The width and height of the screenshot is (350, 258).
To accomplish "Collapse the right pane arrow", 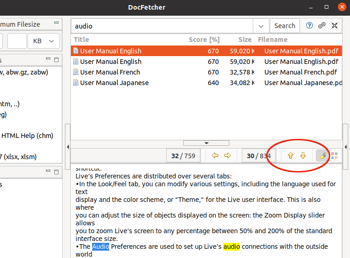I will pyautogui.click(x=345, y=147).
